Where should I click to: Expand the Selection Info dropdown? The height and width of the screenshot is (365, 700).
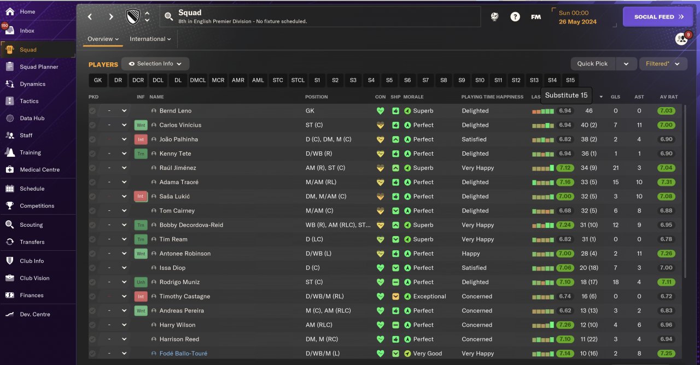(x=155, y=64)
